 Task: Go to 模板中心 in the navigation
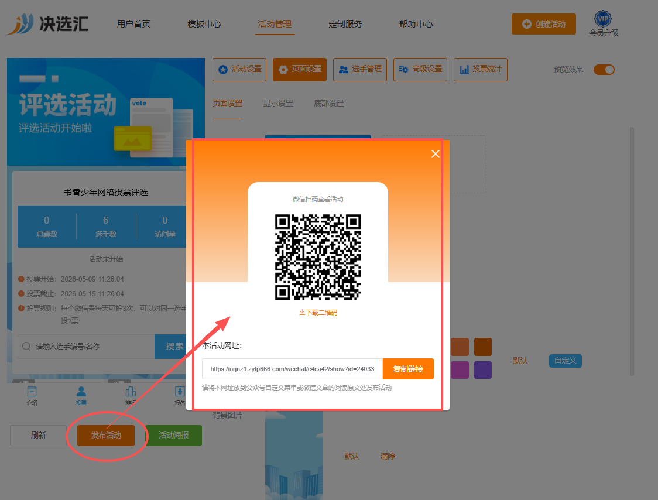[204, 25]
